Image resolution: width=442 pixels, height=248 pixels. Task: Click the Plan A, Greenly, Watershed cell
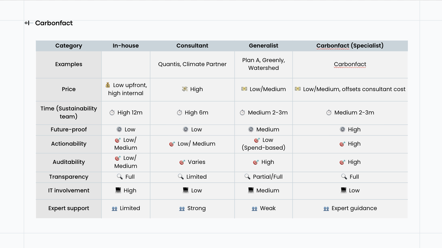263,64
